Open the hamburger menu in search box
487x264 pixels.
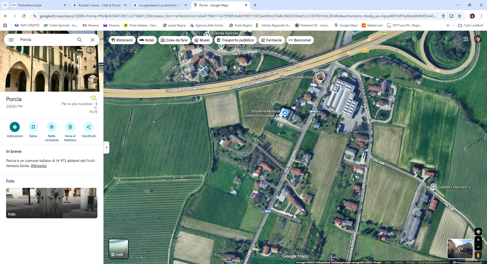point(11,40)
